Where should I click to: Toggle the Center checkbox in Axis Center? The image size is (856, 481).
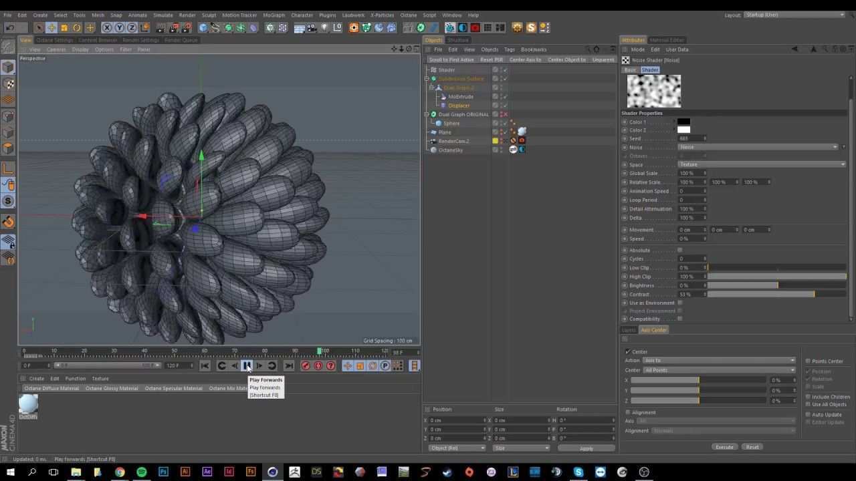[x=627, y=352]
